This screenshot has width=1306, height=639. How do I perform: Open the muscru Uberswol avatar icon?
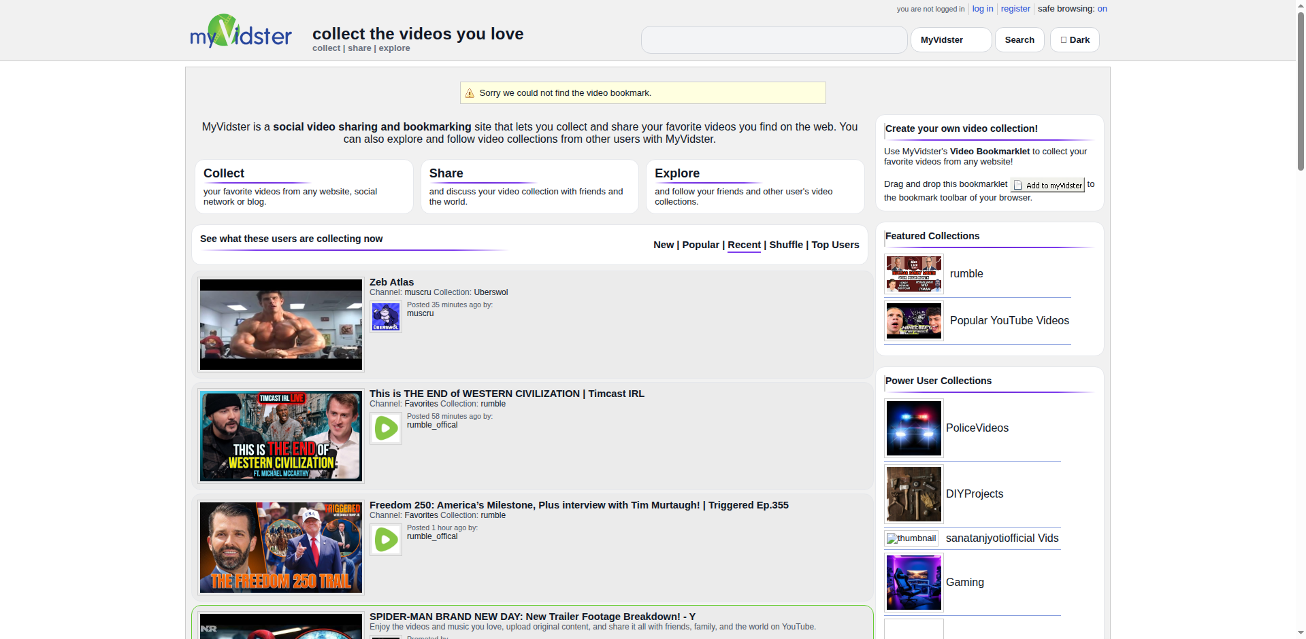pyautogui.click(x=386, y=317)
